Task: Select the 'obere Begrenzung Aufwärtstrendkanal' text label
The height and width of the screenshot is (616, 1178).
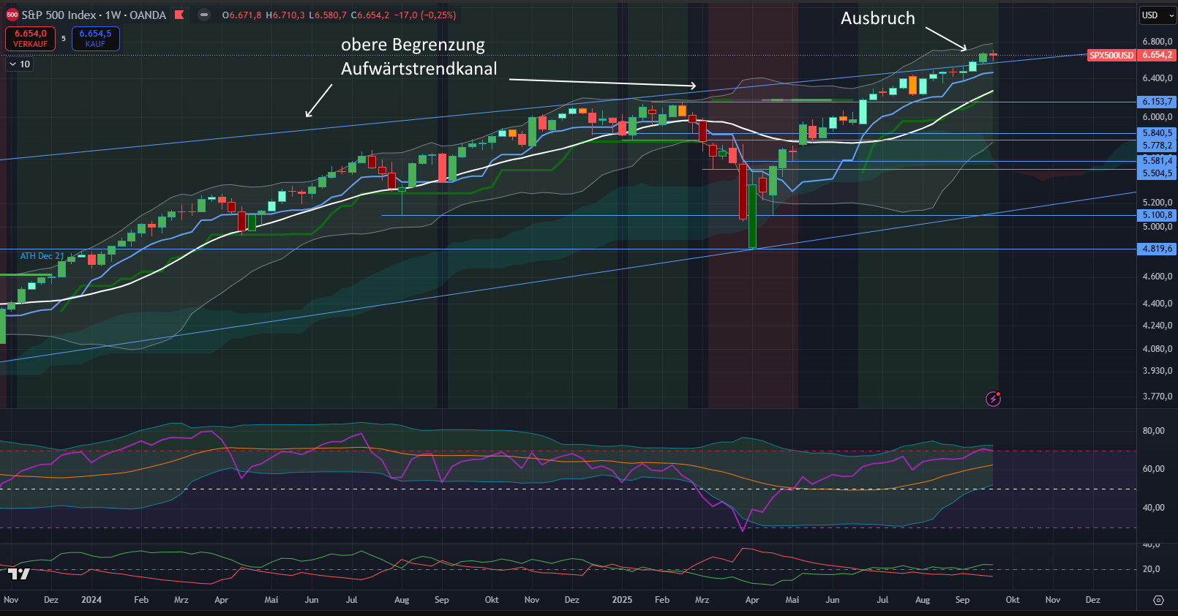Action: tap(419, 56)
